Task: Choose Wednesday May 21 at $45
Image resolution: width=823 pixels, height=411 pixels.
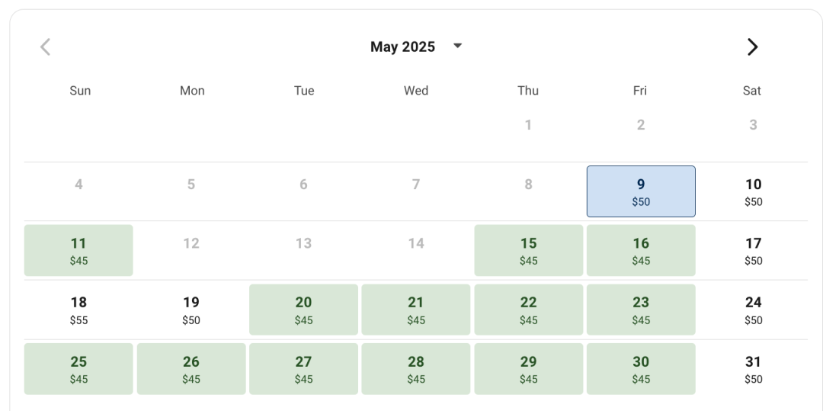Action: coord(416,310)
